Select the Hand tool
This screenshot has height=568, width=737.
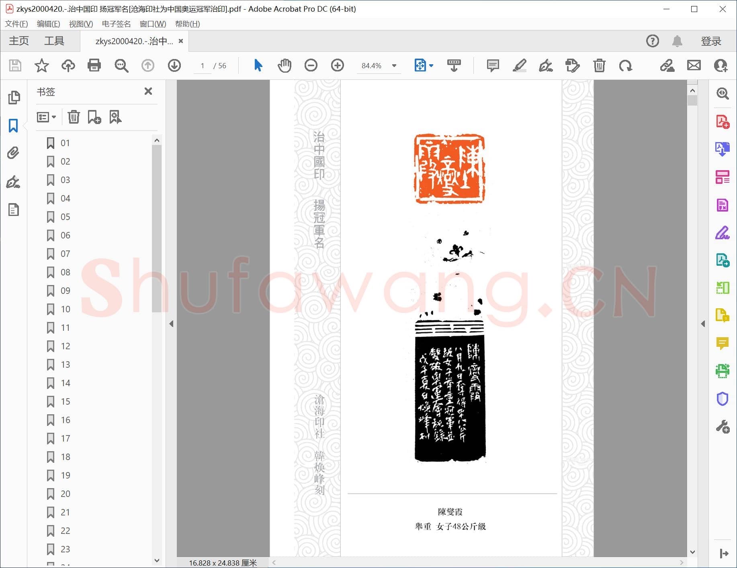285,65
